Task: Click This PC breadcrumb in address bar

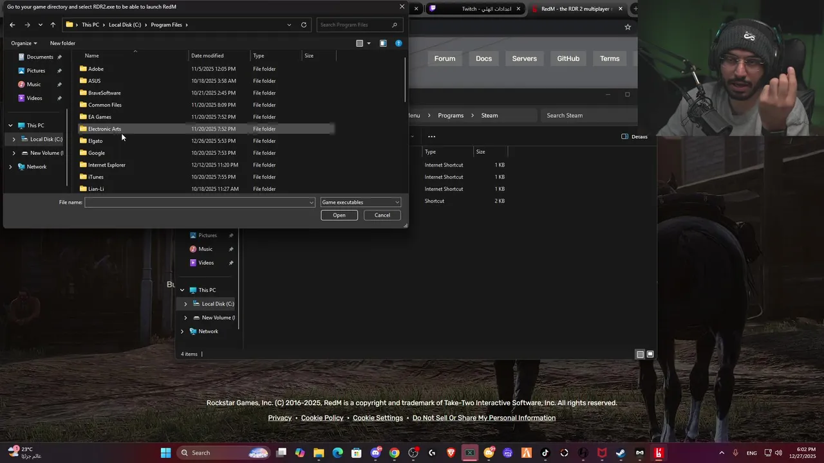Action: coord(90,24)
